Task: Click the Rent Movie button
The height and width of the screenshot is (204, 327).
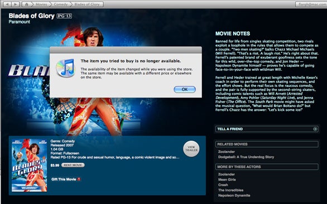Action: 73,165
